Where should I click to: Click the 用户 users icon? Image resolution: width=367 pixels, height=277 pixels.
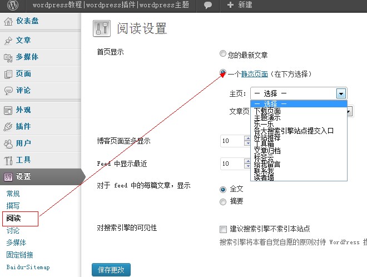click(8, 144)
